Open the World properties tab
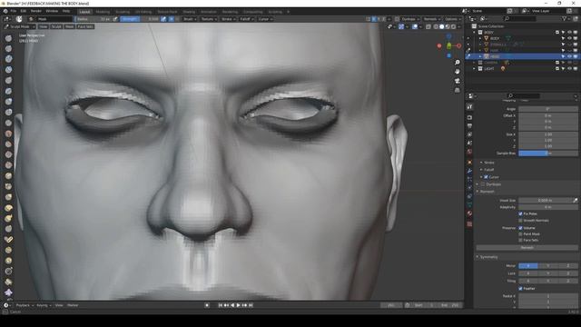 [x=469, y=152]
